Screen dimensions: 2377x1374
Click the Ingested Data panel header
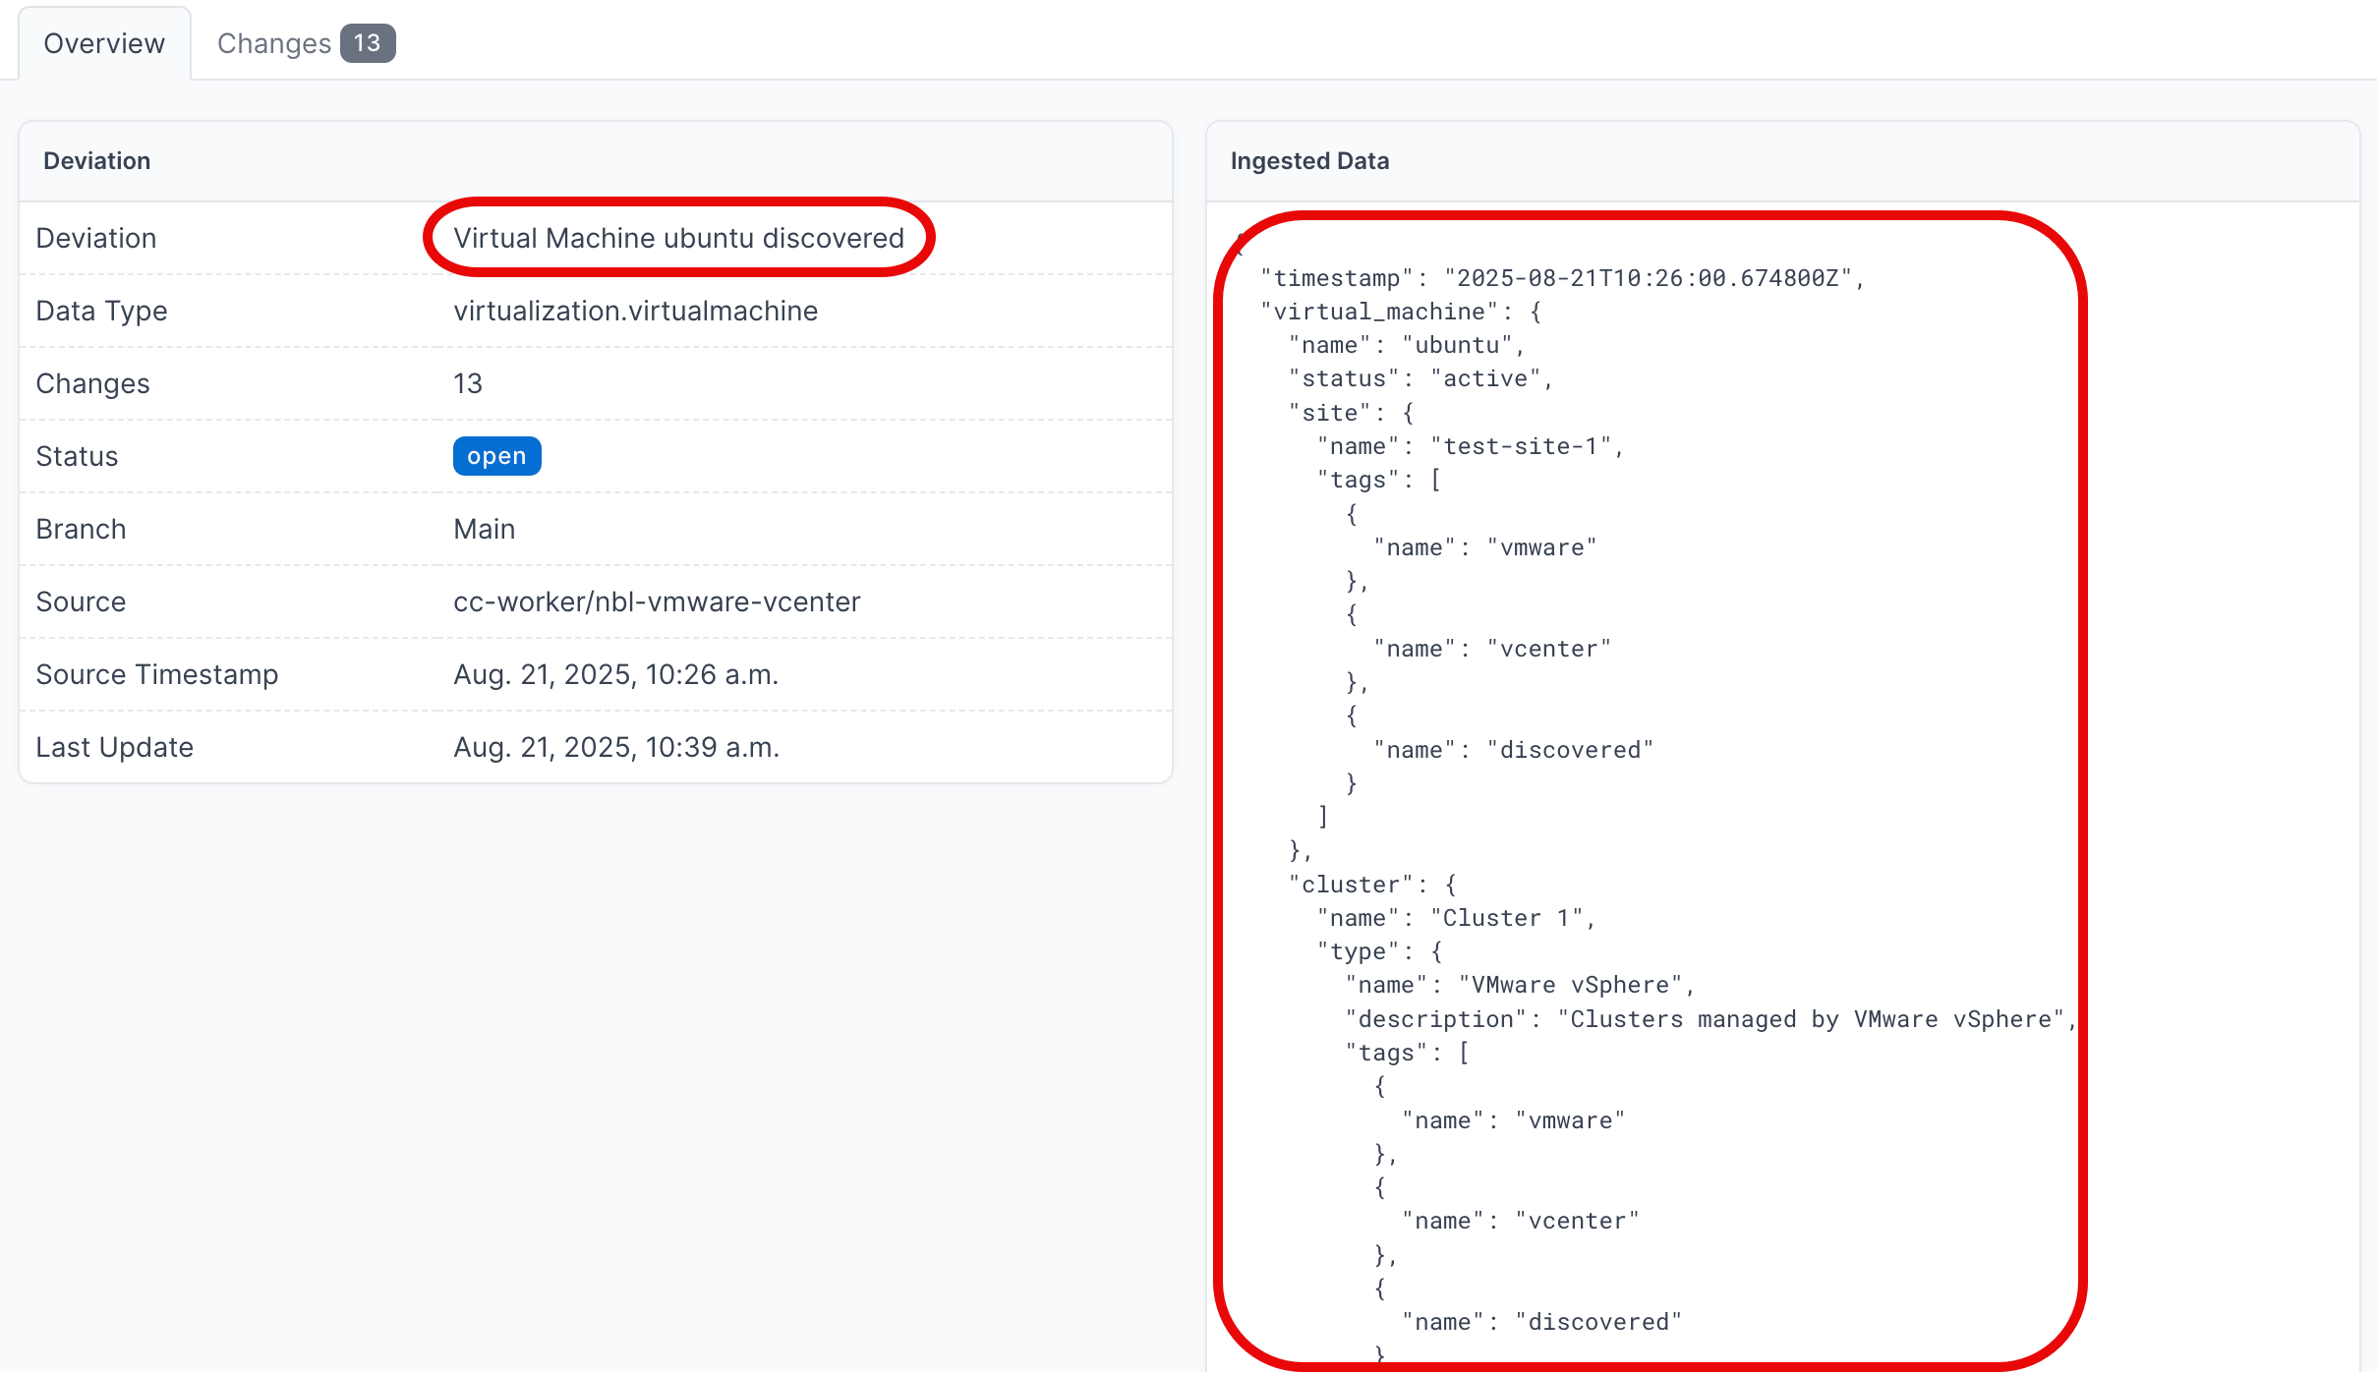[1309, 161]
